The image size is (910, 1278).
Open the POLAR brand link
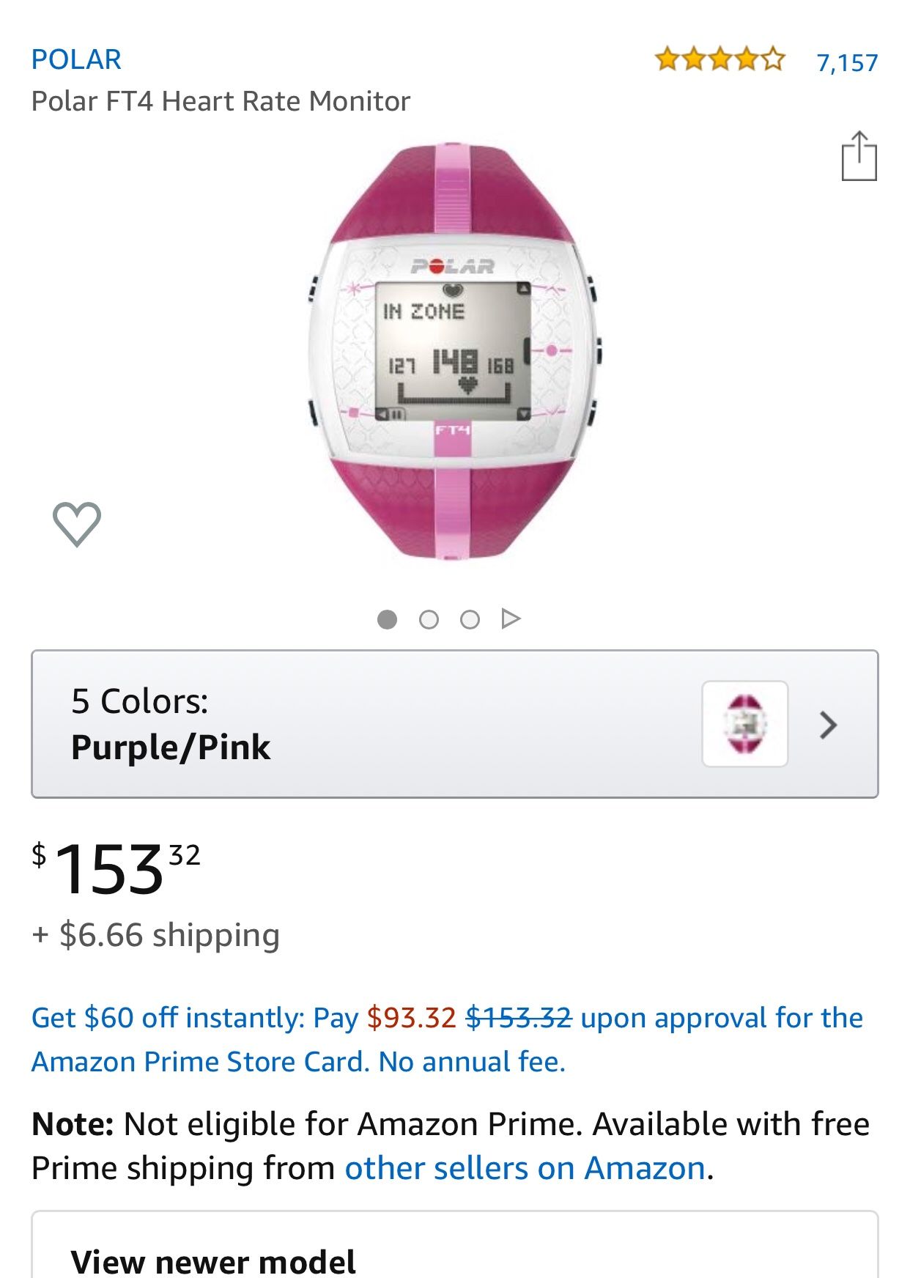coord(76,59)
